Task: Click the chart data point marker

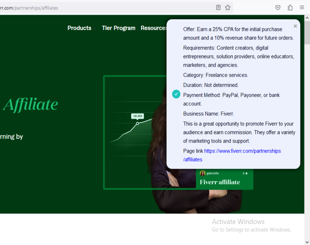Action: coord(137,123)
